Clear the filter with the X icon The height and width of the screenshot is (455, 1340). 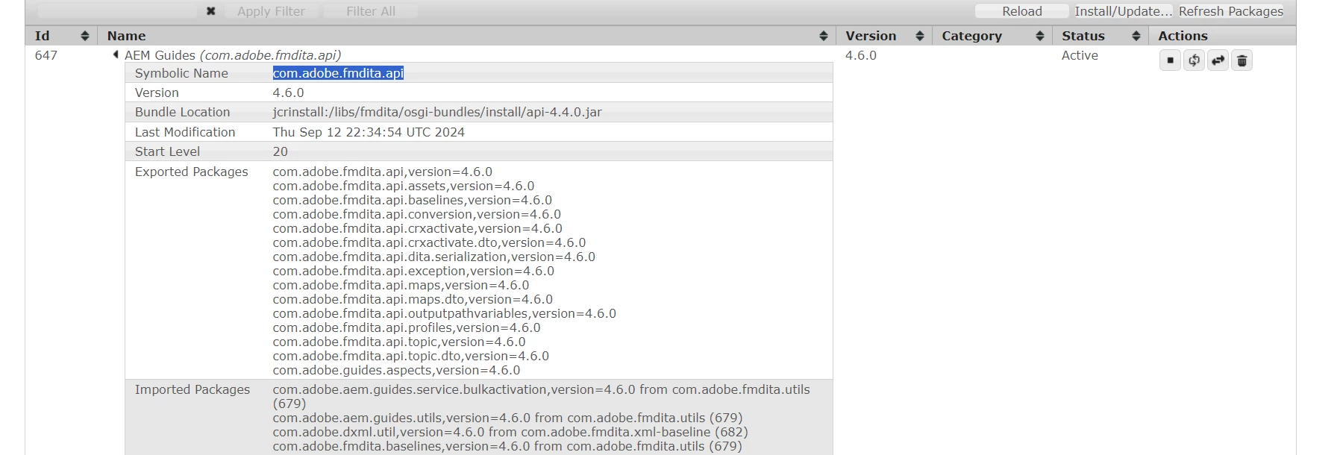click(211, 11)
